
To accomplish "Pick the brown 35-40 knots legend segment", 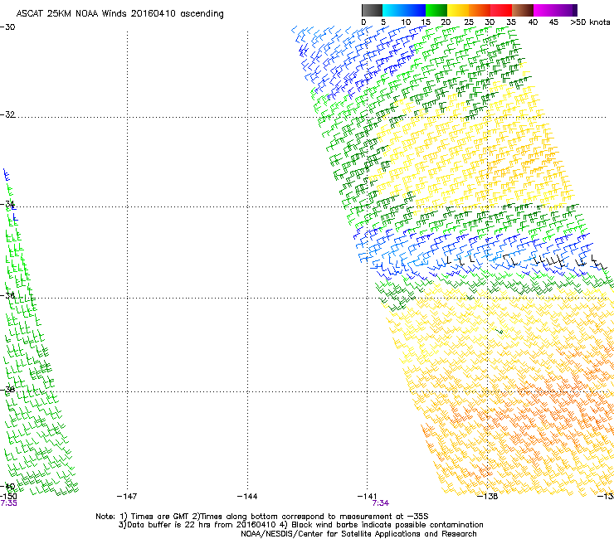I will (523, 10).
